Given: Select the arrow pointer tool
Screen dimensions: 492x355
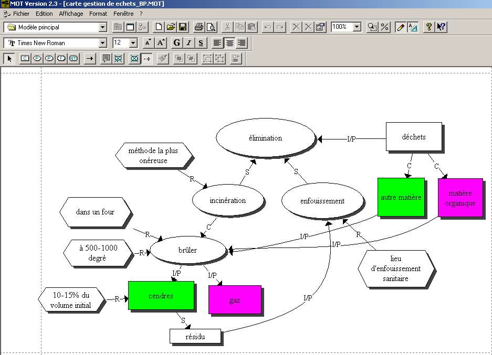Looking at the screenshot, I should [9, 59].
